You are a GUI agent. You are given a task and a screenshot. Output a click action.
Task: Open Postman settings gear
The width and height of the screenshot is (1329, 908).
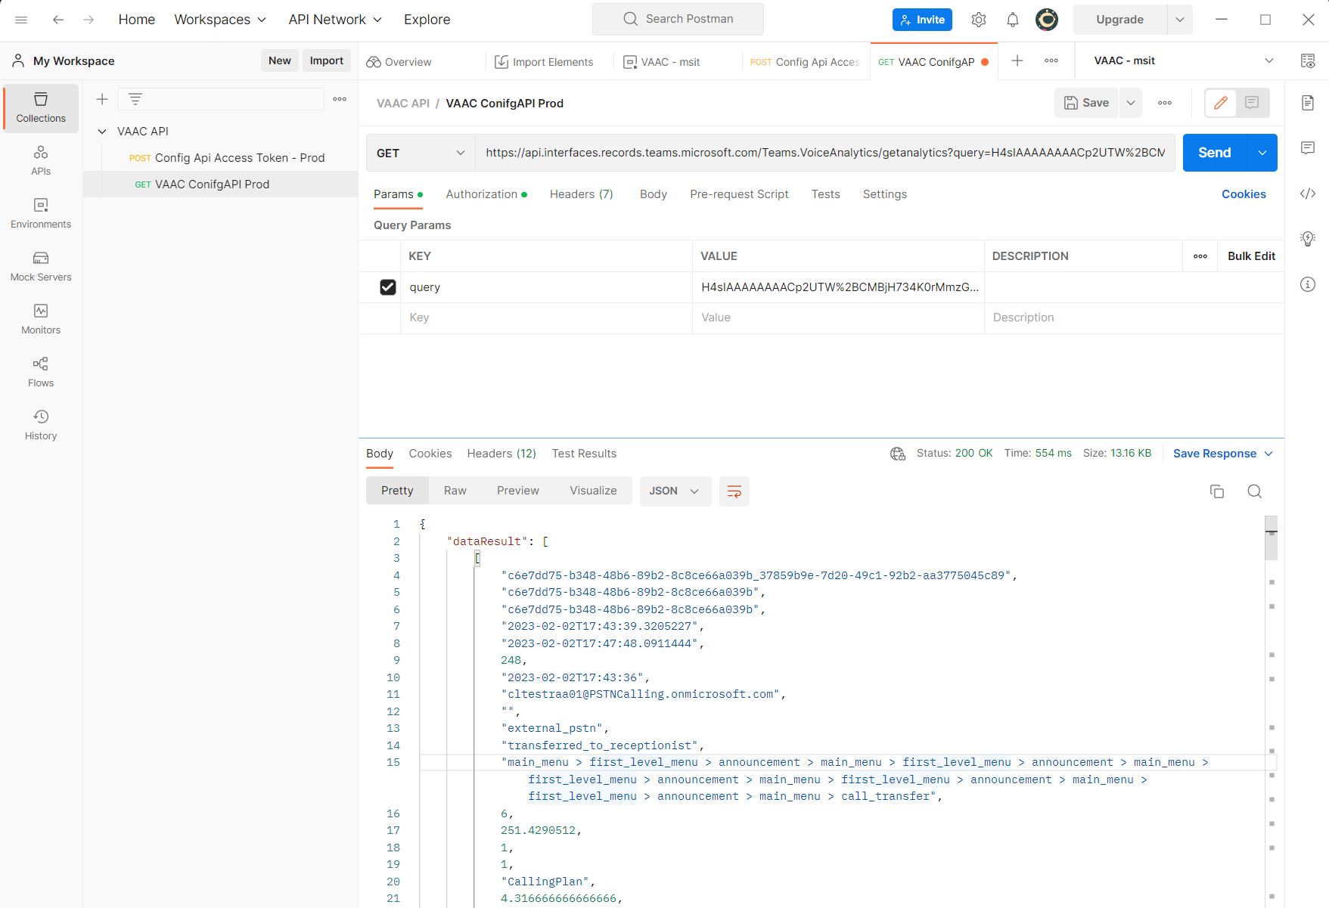pos(979,20)
